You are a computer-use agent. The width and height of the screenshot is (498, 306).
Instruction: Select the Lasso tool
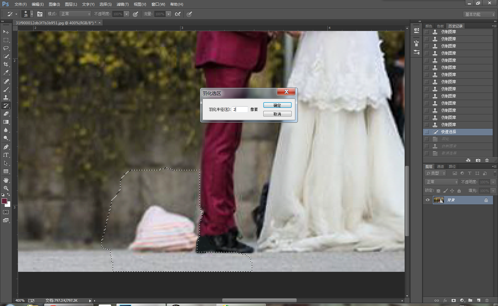click(6, 48)
